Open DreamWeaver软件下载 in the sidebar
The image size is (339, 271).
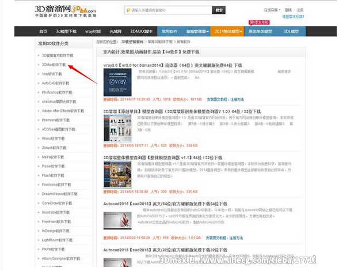[x=59, y=194]
